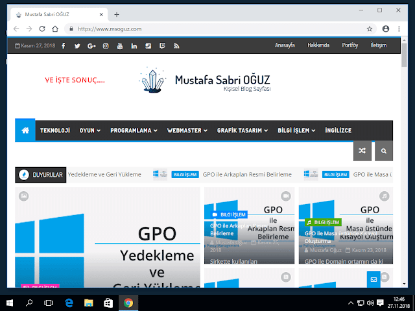Viewport: 415px width, 311px height.
Task: Open the İletişim page link
Action: point(379,45)
